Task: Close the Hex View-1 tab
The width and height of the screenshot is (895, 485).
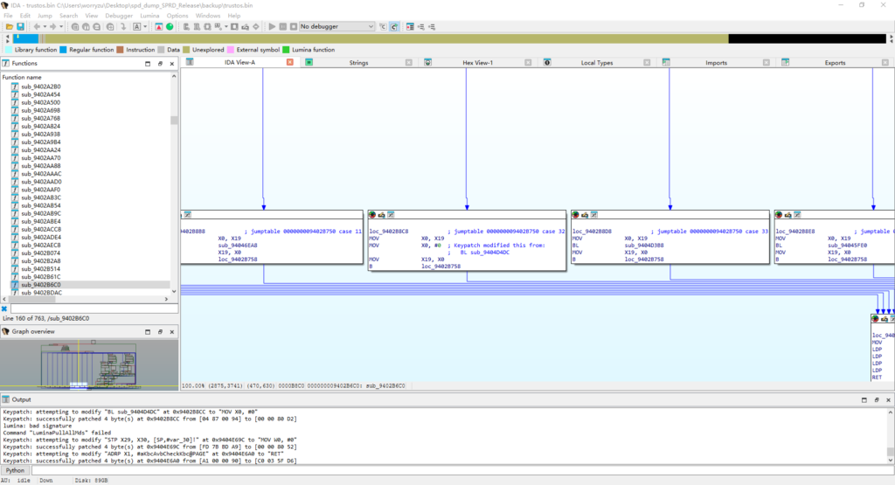Action: [x=528, y=63]
